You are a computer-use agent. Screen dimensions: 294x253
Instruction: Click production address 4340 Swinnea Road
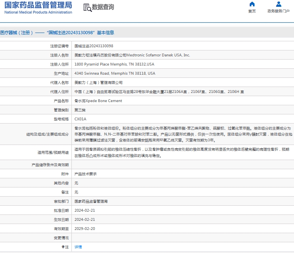pyautogui.click(x=115, y=73)
